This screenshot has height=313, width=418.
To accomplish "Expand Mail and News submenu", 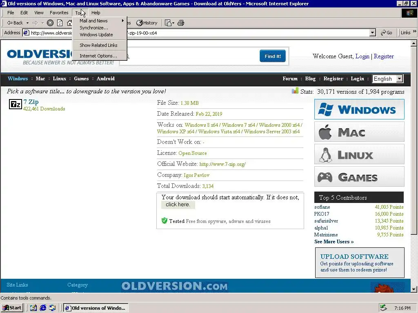I will point(100,21).
